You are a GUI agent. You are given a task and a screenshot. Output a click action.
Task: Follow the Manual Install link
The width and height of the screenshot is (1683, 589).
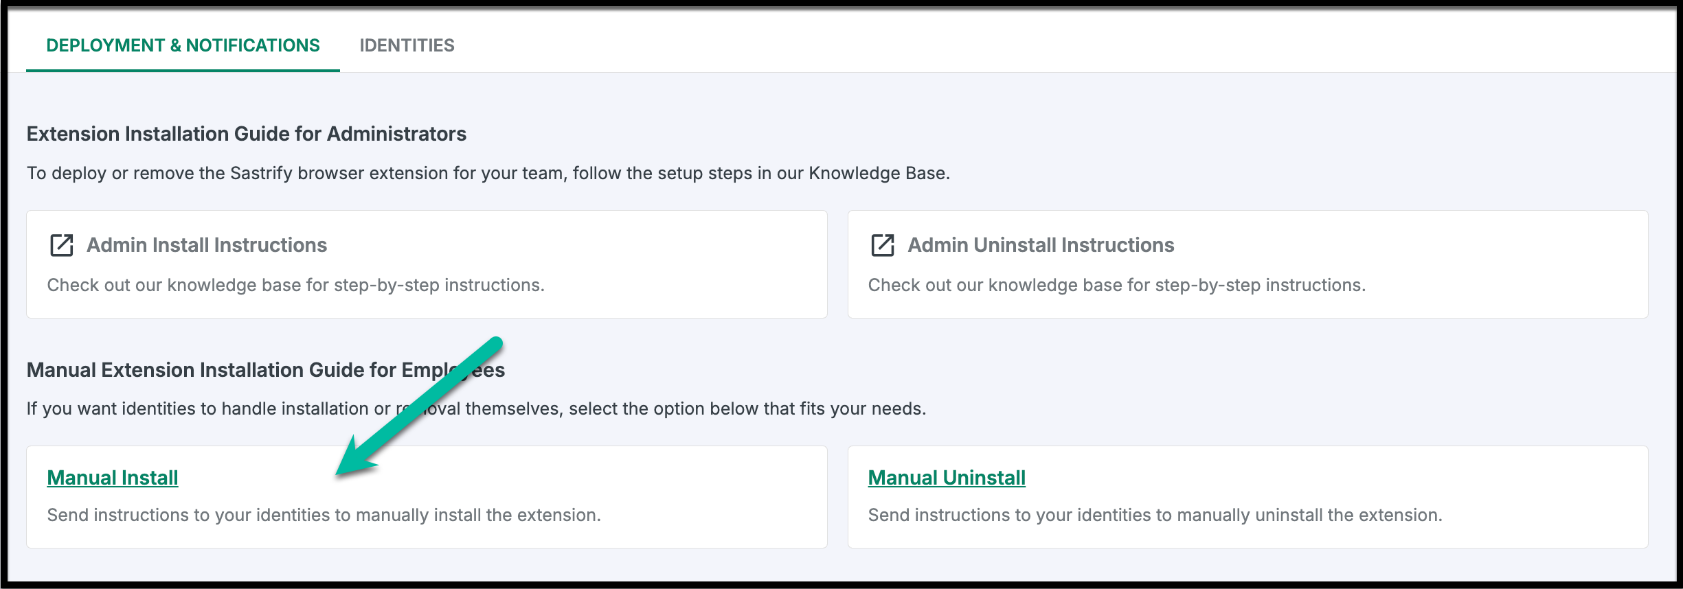113,478
